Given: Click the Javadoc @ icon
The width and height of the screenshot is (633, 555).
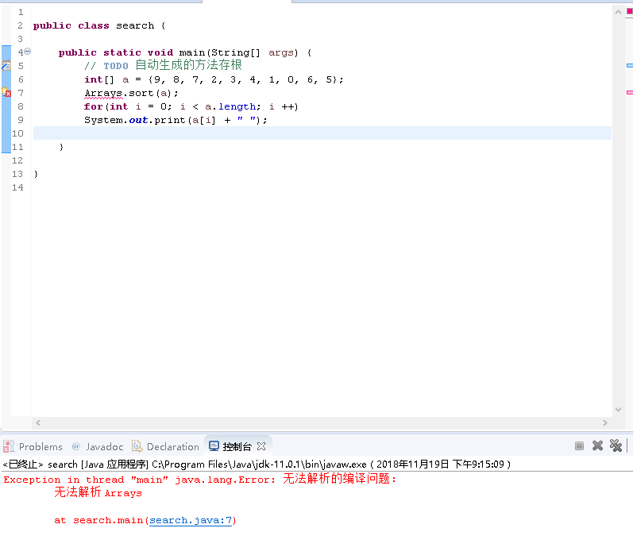Looking at the screenshot, I should [76, 446].
